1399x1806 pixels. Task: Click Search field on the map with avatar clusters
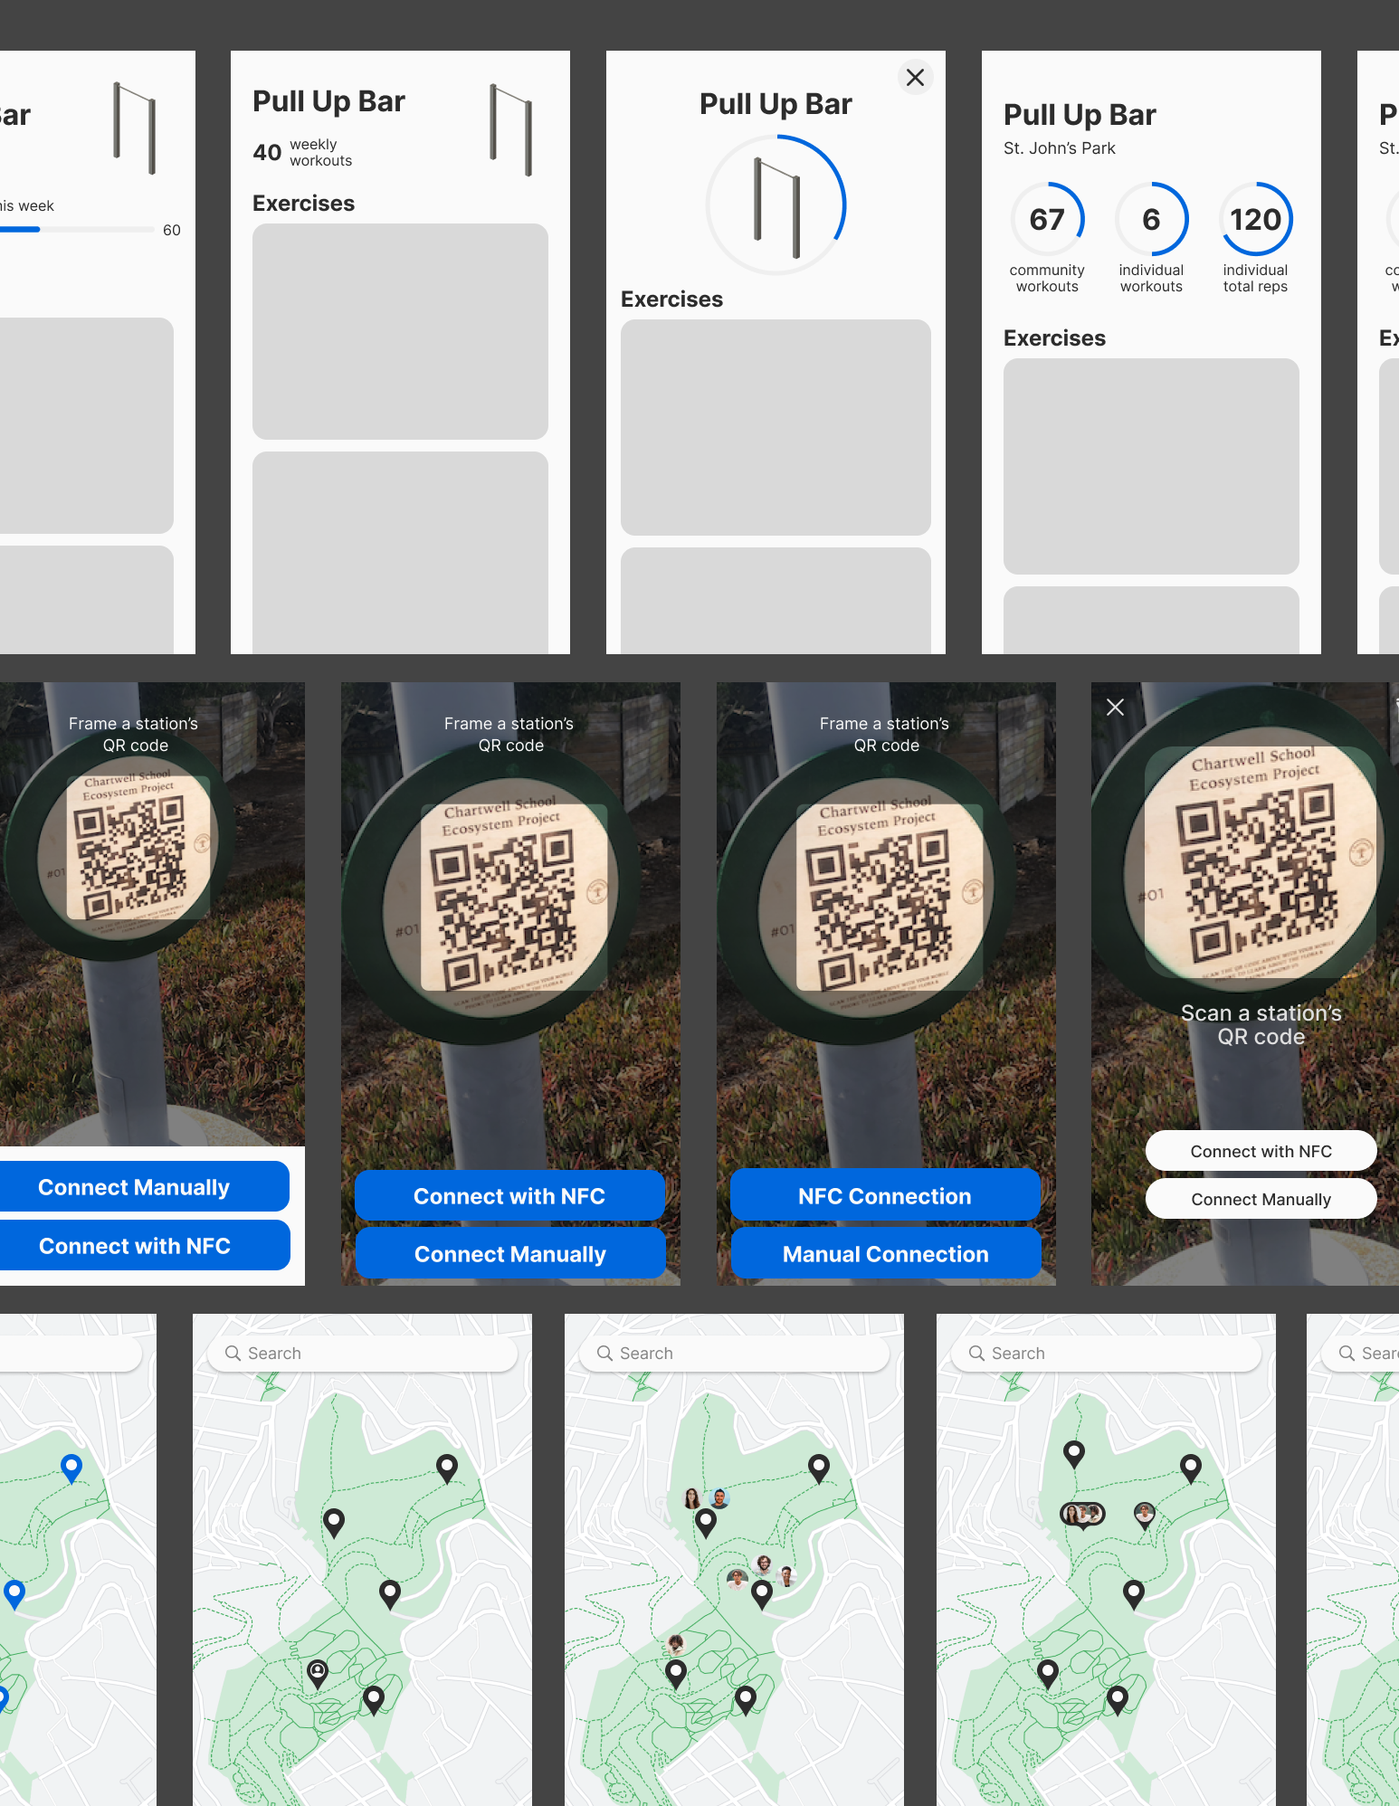(734, 1353)
